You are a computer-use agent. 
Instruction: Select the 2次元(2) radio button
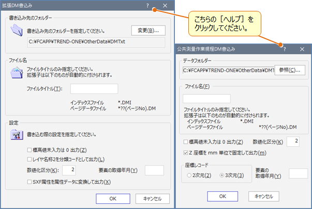coord(189,175)
